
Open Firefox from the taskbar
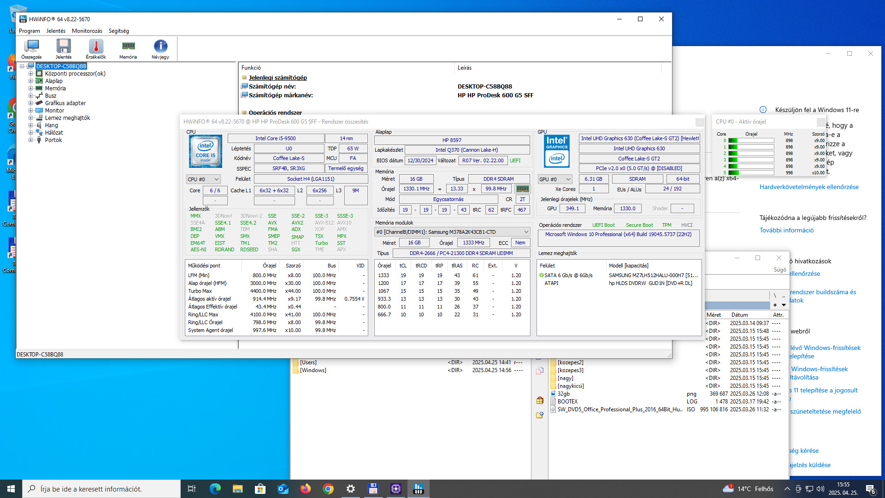(305, 489)
